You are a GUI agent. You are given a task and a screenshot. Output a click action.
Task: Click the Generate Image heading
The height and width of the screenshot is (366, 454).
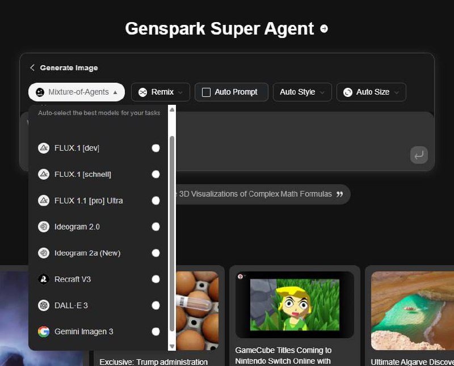pyautogui.click(x=69, y=68)
